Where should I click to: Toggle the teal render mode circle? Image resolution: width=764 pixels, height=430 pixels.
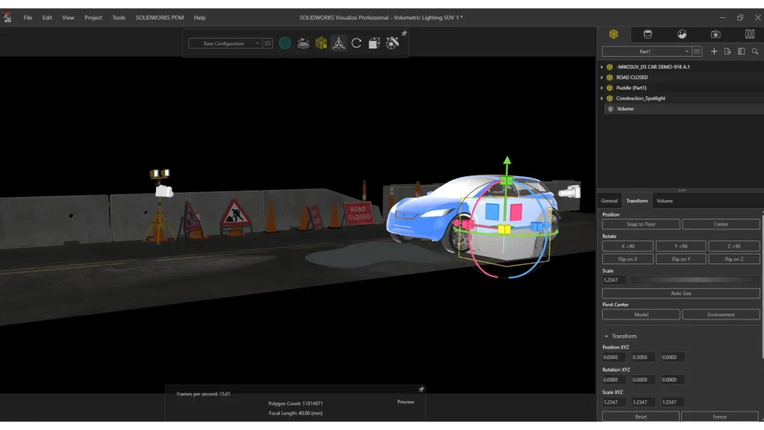point(285,43)
